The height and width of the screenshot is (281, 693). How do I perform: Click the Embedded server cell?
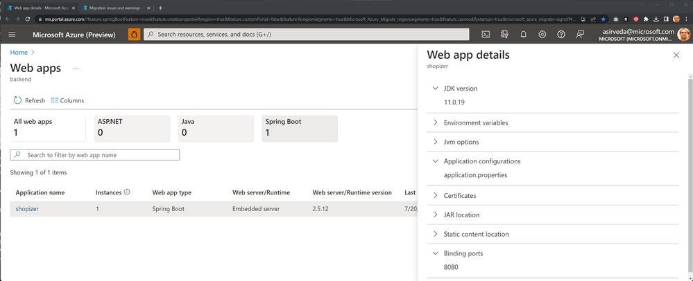(x=256, y=208)
